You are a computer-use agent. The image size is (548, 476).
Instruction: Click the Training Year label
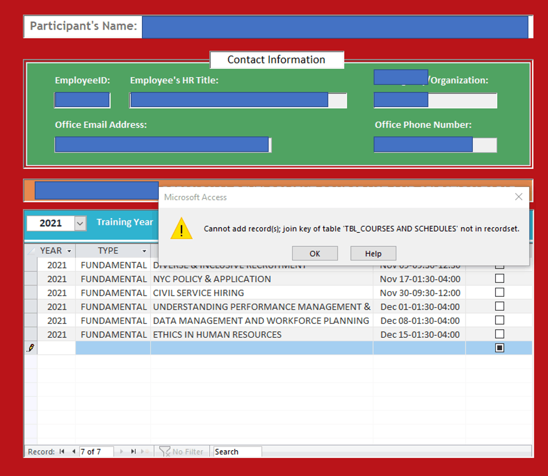point(125,222)
